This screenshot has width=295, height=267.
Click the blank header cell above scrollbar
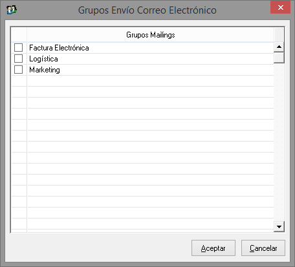coord(279,35)
